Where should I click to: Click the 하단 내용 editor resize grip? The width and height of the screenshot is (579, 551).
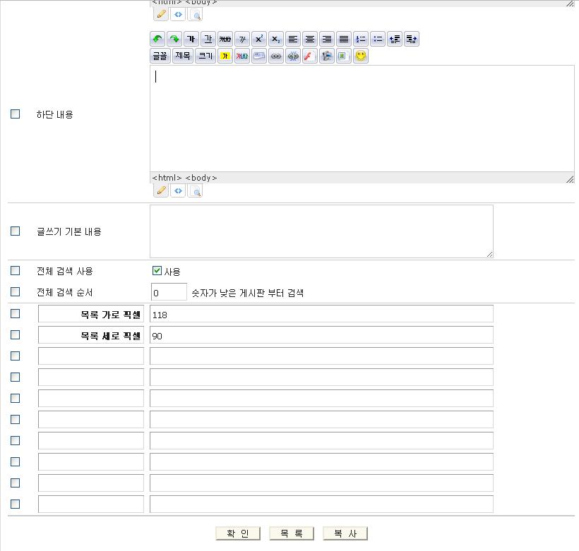(570, 179)
